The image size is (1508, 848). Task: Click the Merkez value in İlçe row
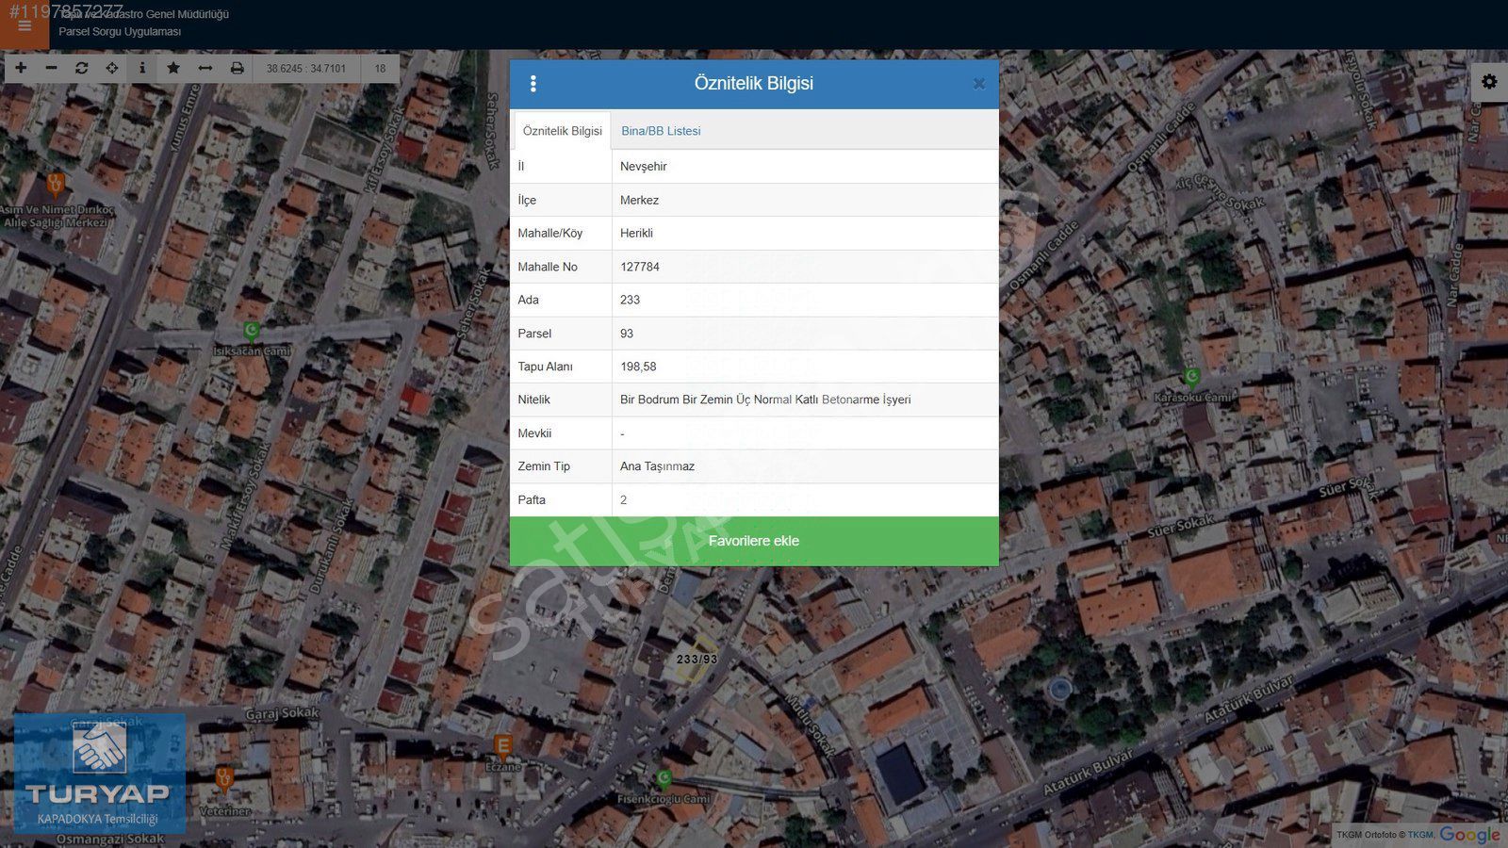pyautogui.click(x=639, y=200)
